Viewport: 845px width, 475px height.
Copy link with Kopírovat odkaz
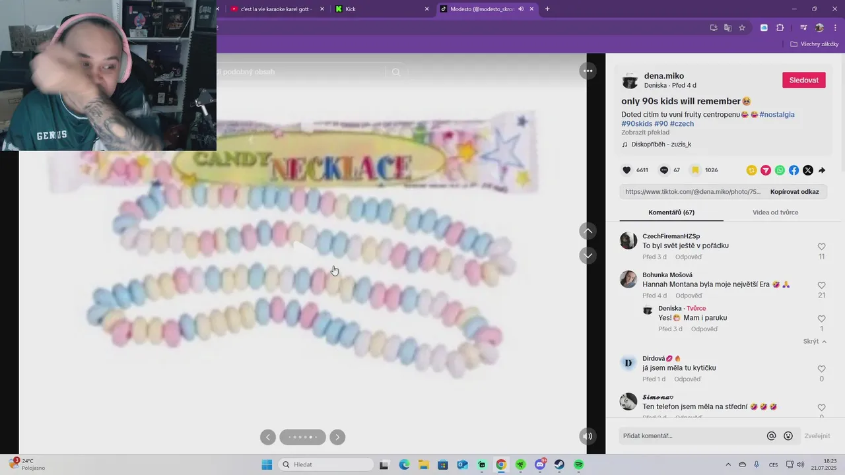click(x=794, y=192)
